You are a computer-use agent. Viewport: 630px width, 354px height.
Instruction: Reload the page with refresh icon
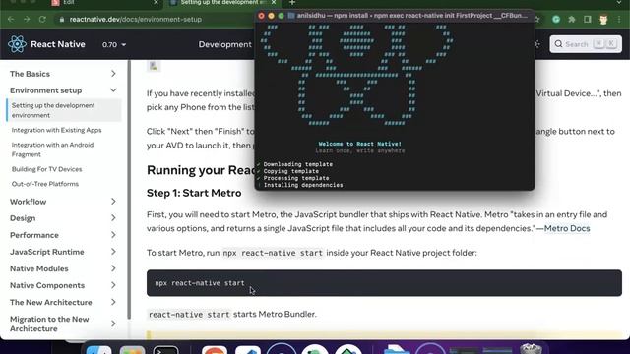pos(42,19)
